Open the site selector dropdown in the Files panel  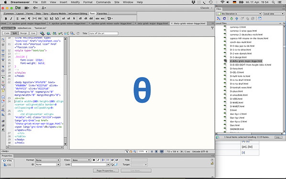pos(239,14)
